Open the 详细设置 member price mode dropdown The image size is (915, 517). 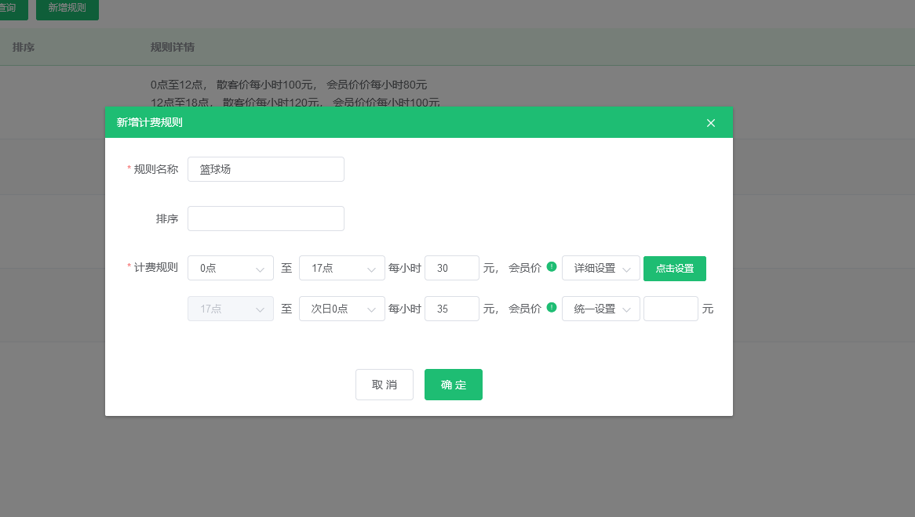[600, 268]
